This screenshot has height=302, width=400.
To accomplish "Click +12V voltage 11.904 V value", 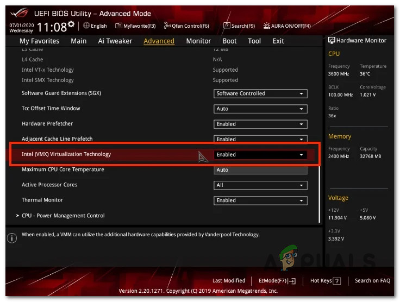I will tap(337, 218).
